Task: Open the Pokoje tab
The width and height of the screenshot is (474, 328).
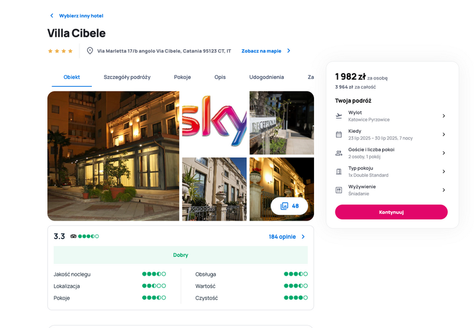Action: (x=182, y=77)
